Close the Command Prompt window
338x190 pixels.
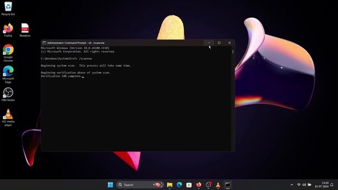230,43
